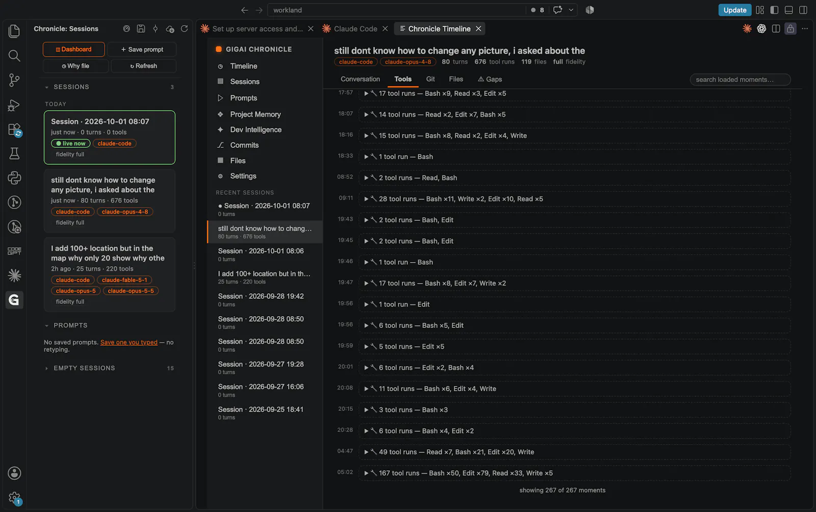This screenshot has height=512, width=816.
Task: Expand the 167 tool runs row
Action: (574, 473)
